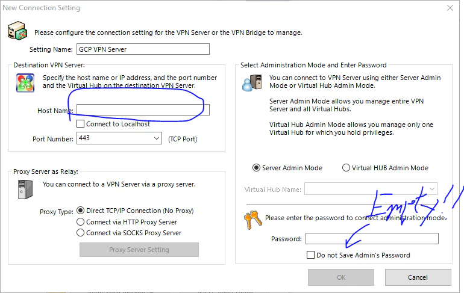Image resolution: width=464 pixels, height=293 pixels.
Task: Click the "Destination VPN Server:" group title
Action: [x=49, y=65]
